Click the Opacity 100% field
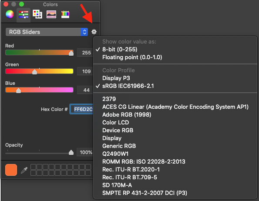This screenshot has width=259, height=201. tap(85, 152)
